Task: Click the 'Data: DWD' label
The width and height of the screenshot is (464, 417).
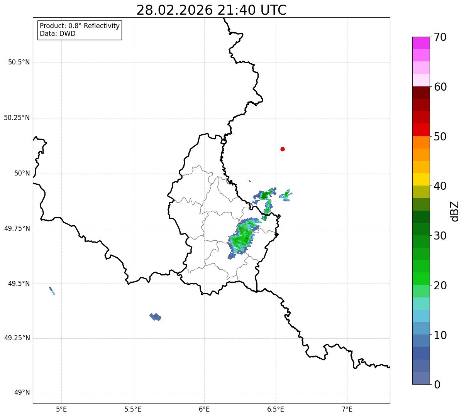Action: pos(58,34)
